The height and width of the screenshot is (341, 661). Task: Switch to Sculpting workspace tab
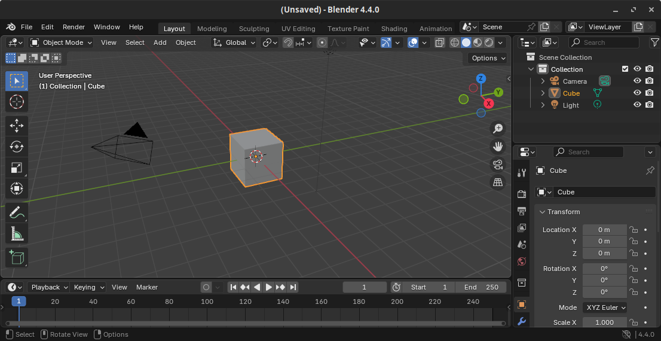[x=254, y=29]
